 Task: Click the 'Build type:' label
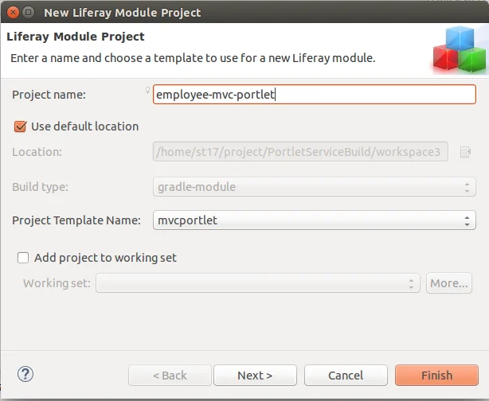coord(41,187)
